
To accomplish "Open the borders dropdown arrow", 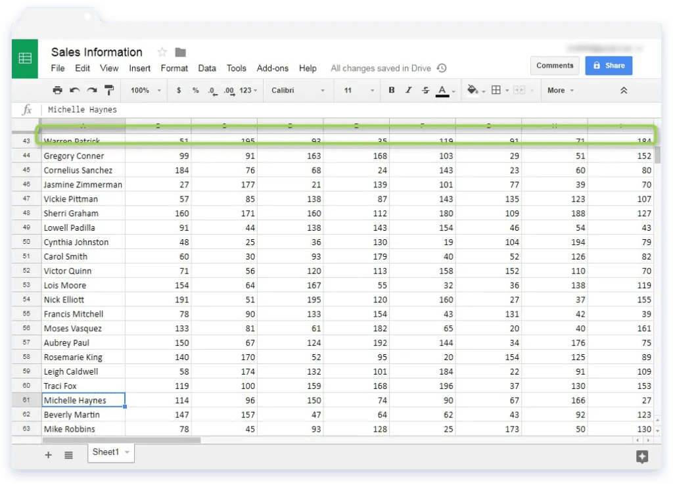I will click(507, 91).
